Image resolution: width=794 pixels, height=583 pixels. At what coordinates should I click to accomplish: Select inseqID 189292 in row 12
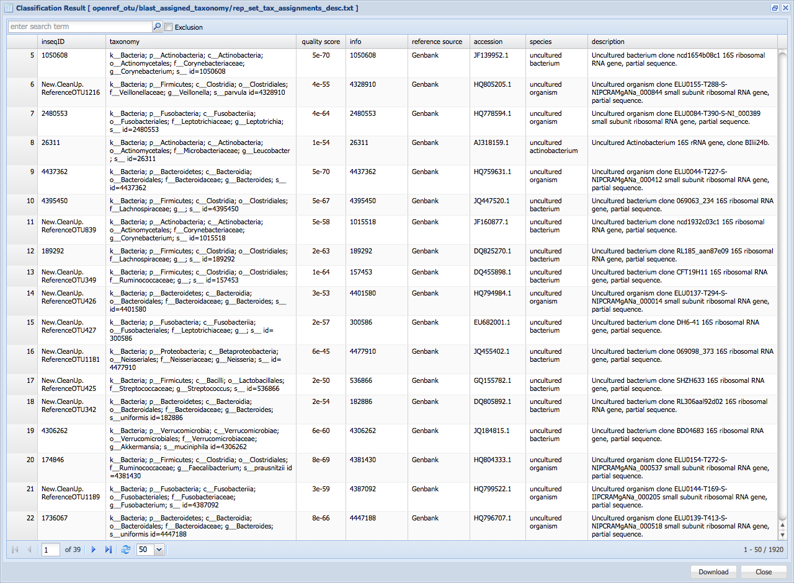click(x=53, y=251)
